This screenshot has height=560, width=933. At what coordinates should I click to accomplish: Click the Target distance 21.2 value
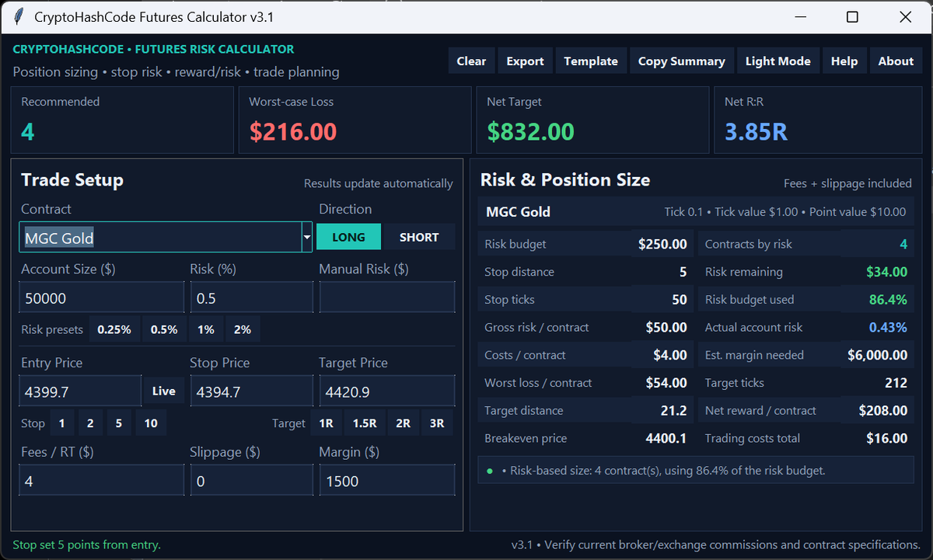click(674, 410)
